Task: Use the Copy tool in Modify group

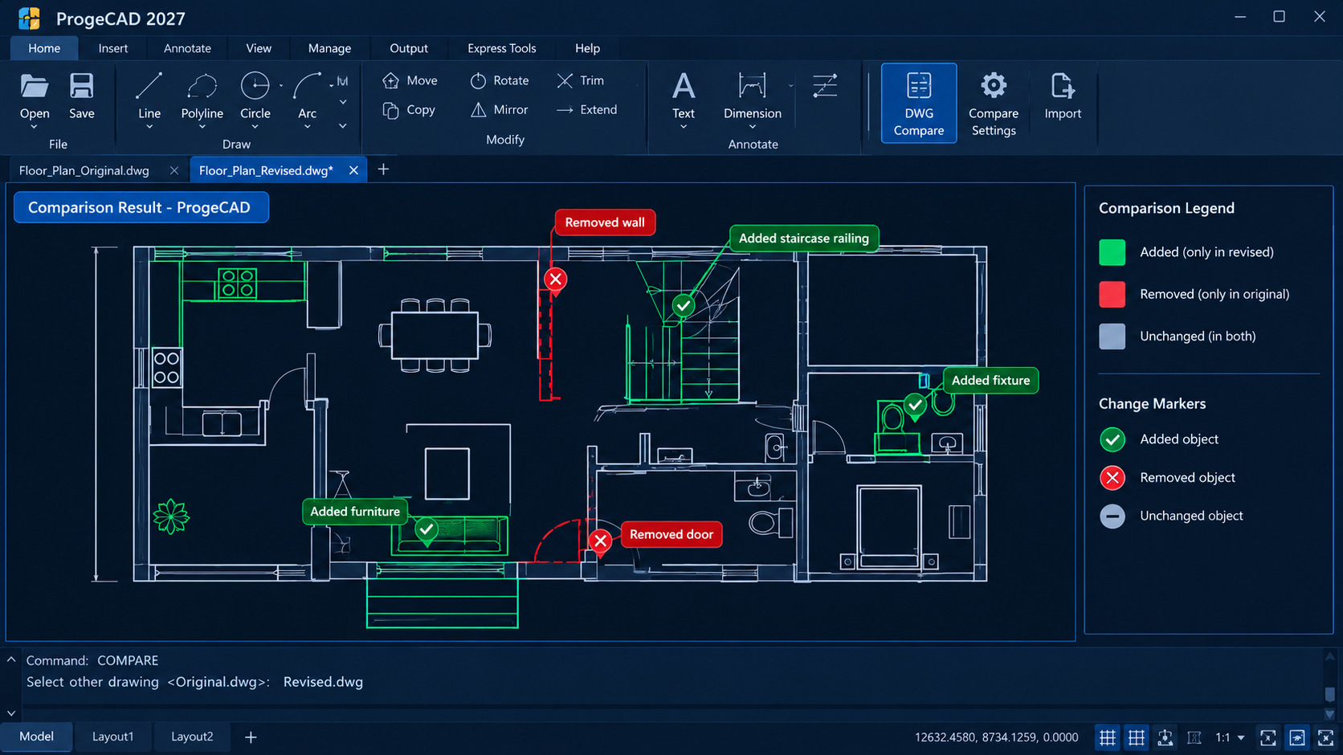Action: (409, 110)
